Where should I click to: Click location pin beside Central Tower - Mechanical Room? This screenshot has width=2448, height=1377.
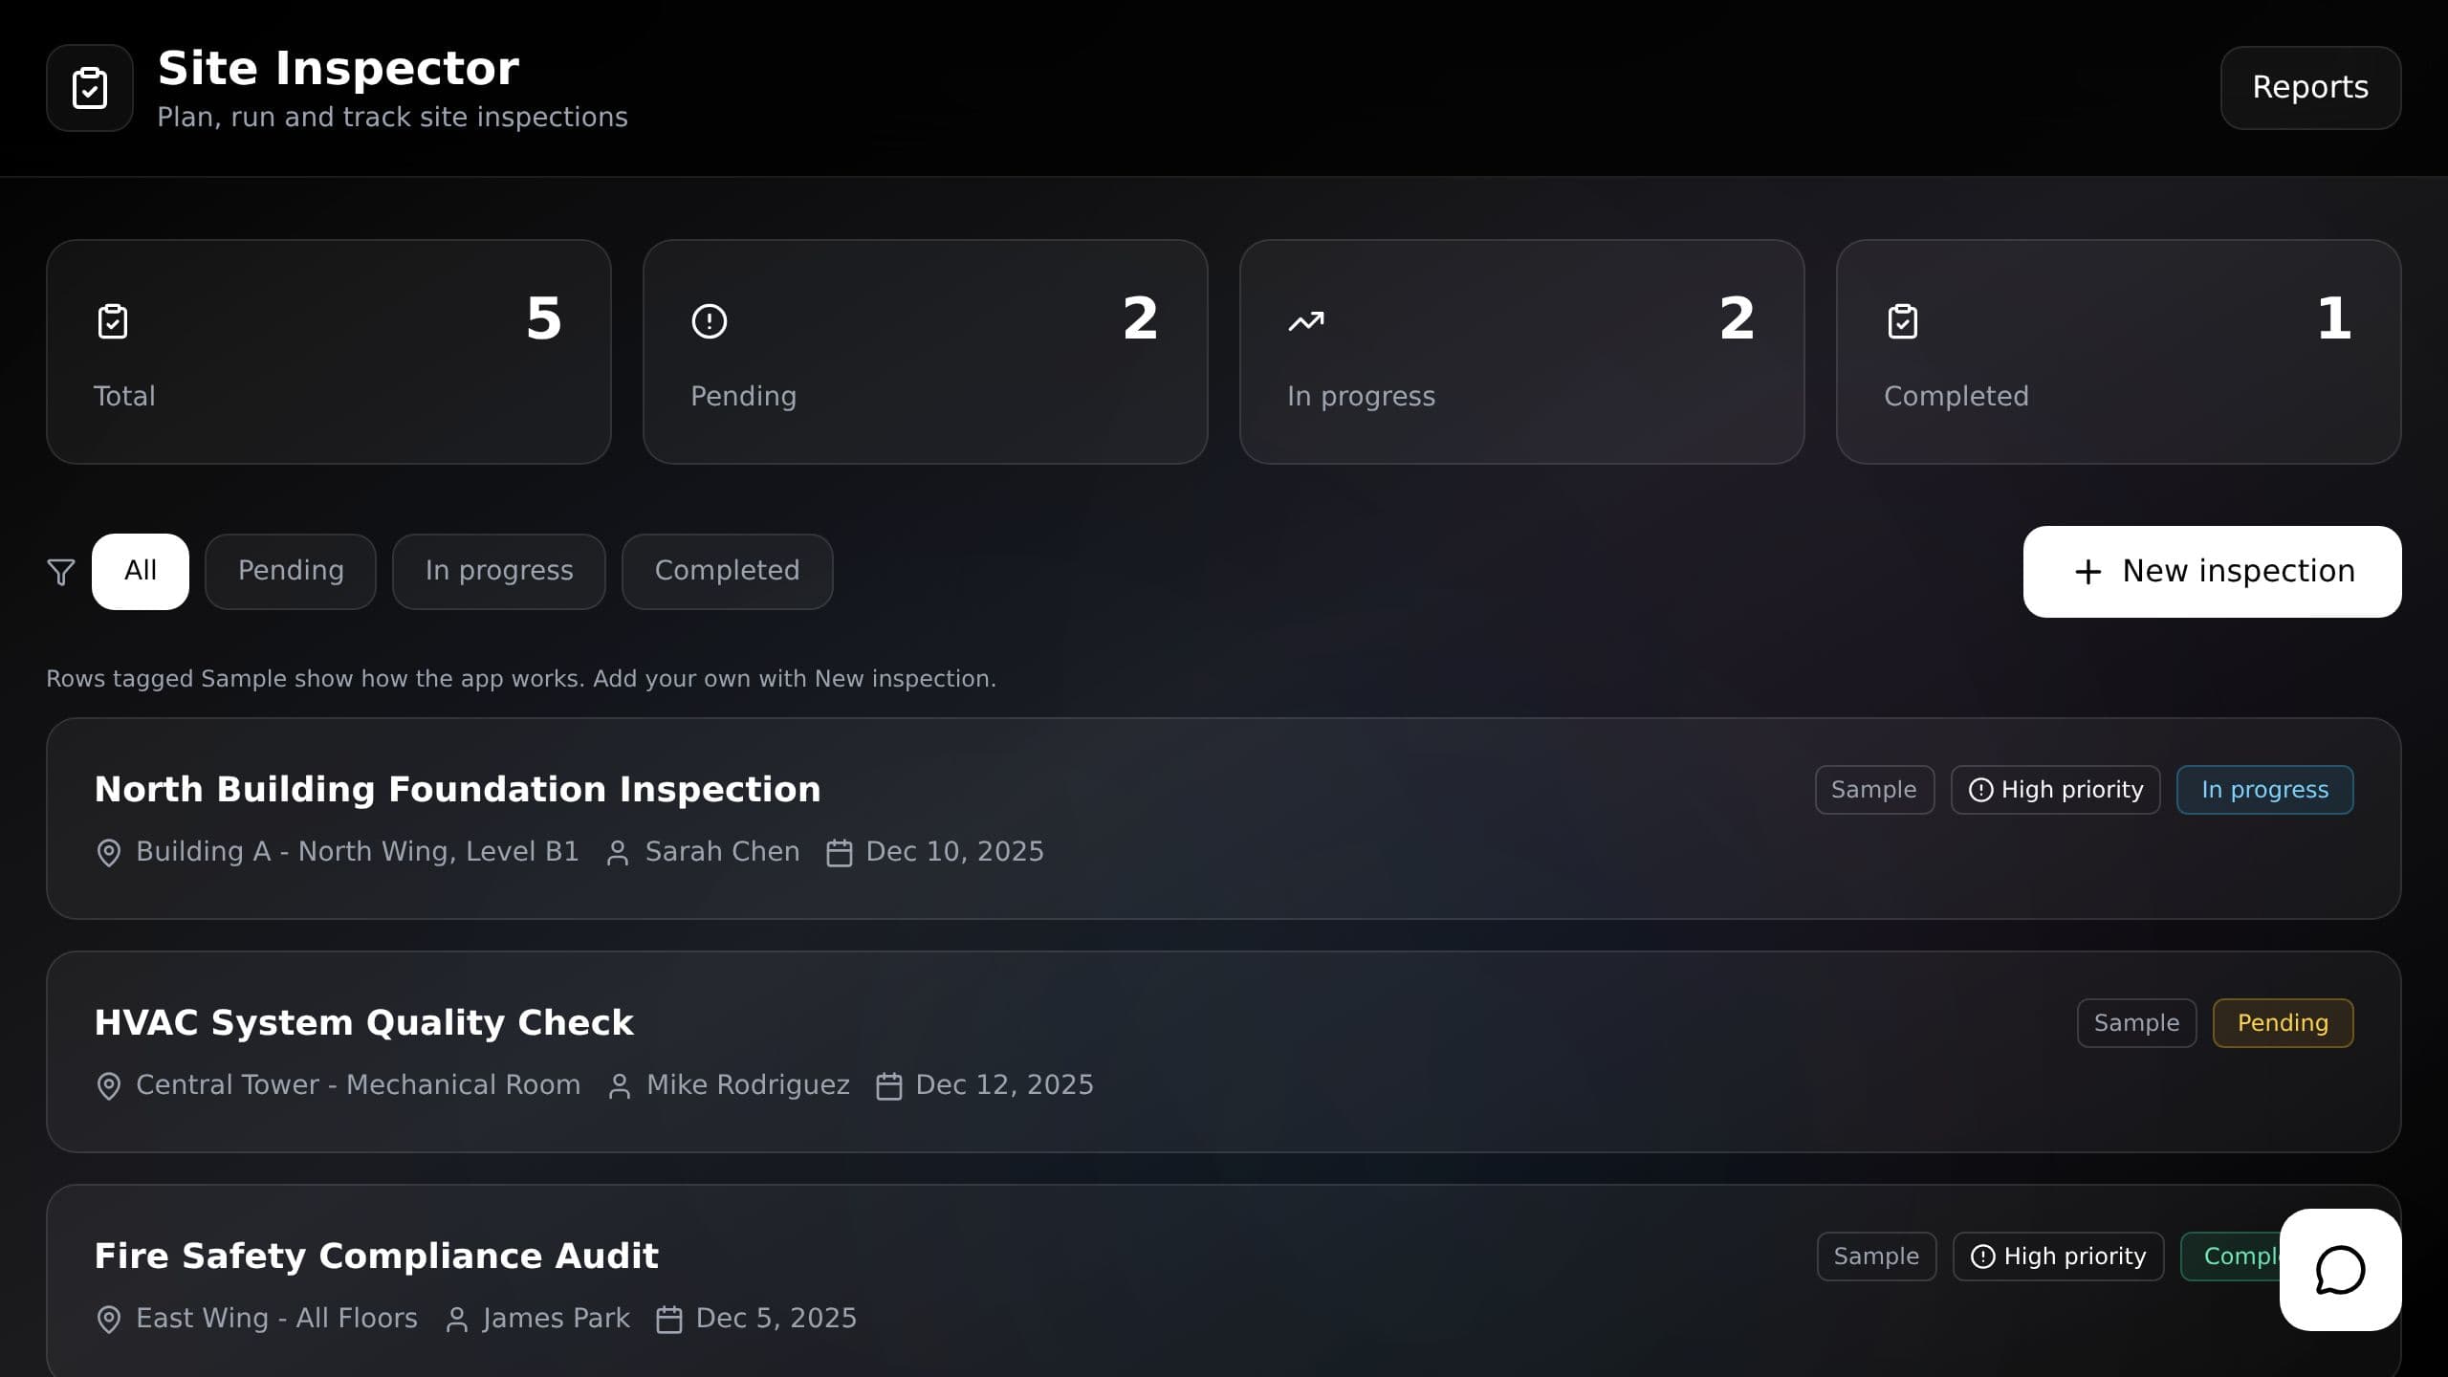tap(109, 1085)
